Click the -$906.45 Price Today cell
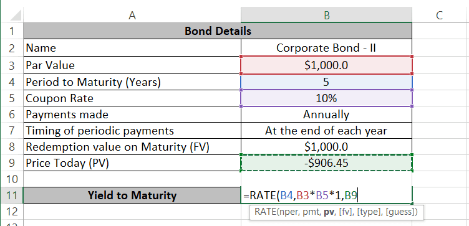469x226 pixels. point(326,163)
